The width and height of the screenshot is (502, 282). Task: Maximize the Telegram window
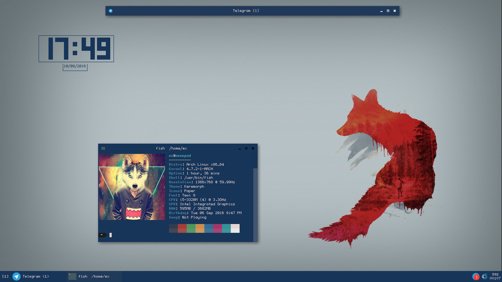[388, 11]
